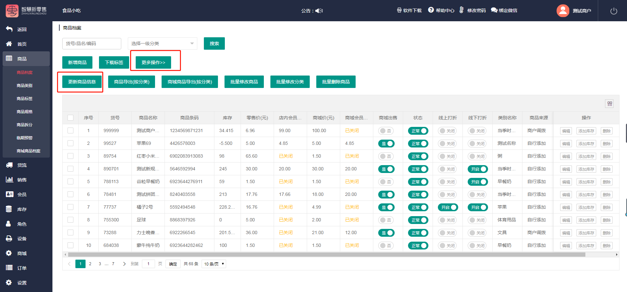This screenshot has width=627, height=292.
Task: Click the 返回 back arrow icon
Action: click(9, 29)
